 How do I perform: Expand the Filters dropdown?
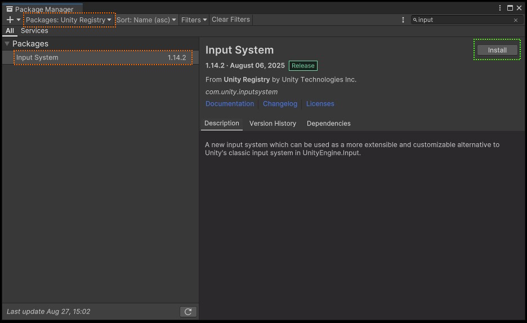194,20
